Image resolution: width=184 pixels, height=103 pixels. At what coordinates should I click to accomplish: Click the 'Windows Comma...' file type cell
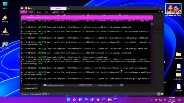pos(105,85)
